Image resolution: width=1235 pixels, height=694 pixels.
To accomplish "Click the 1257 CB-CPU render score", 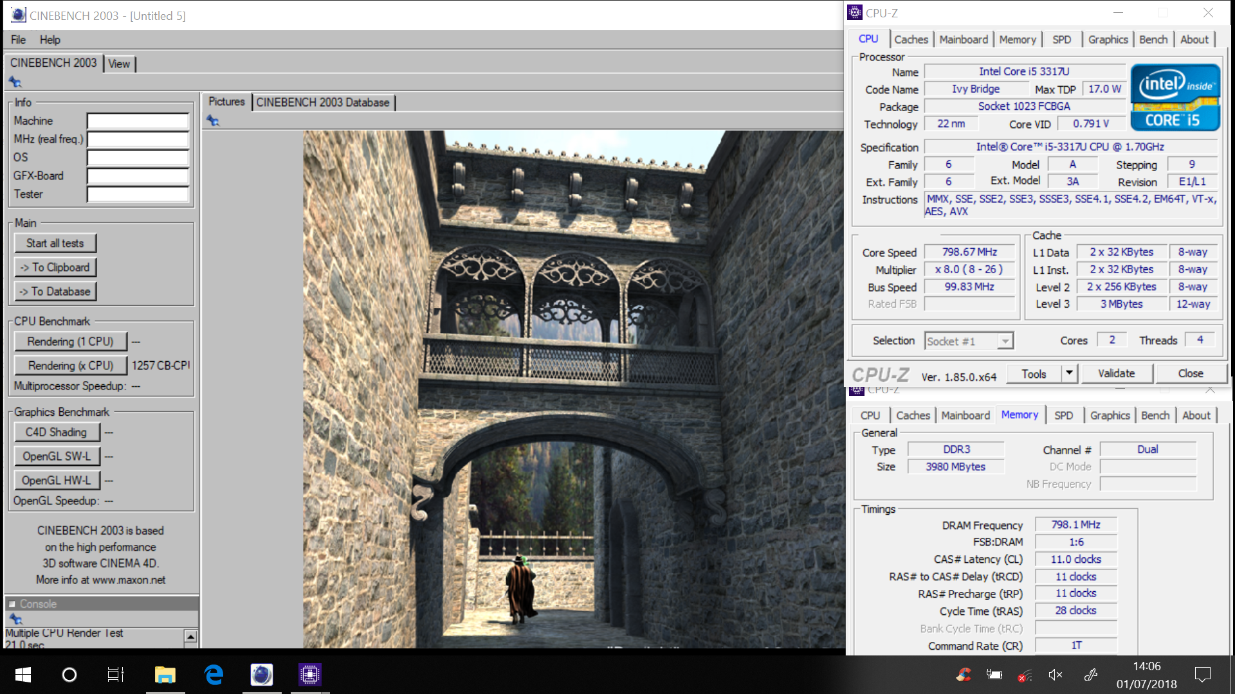I will pos(161,365).
